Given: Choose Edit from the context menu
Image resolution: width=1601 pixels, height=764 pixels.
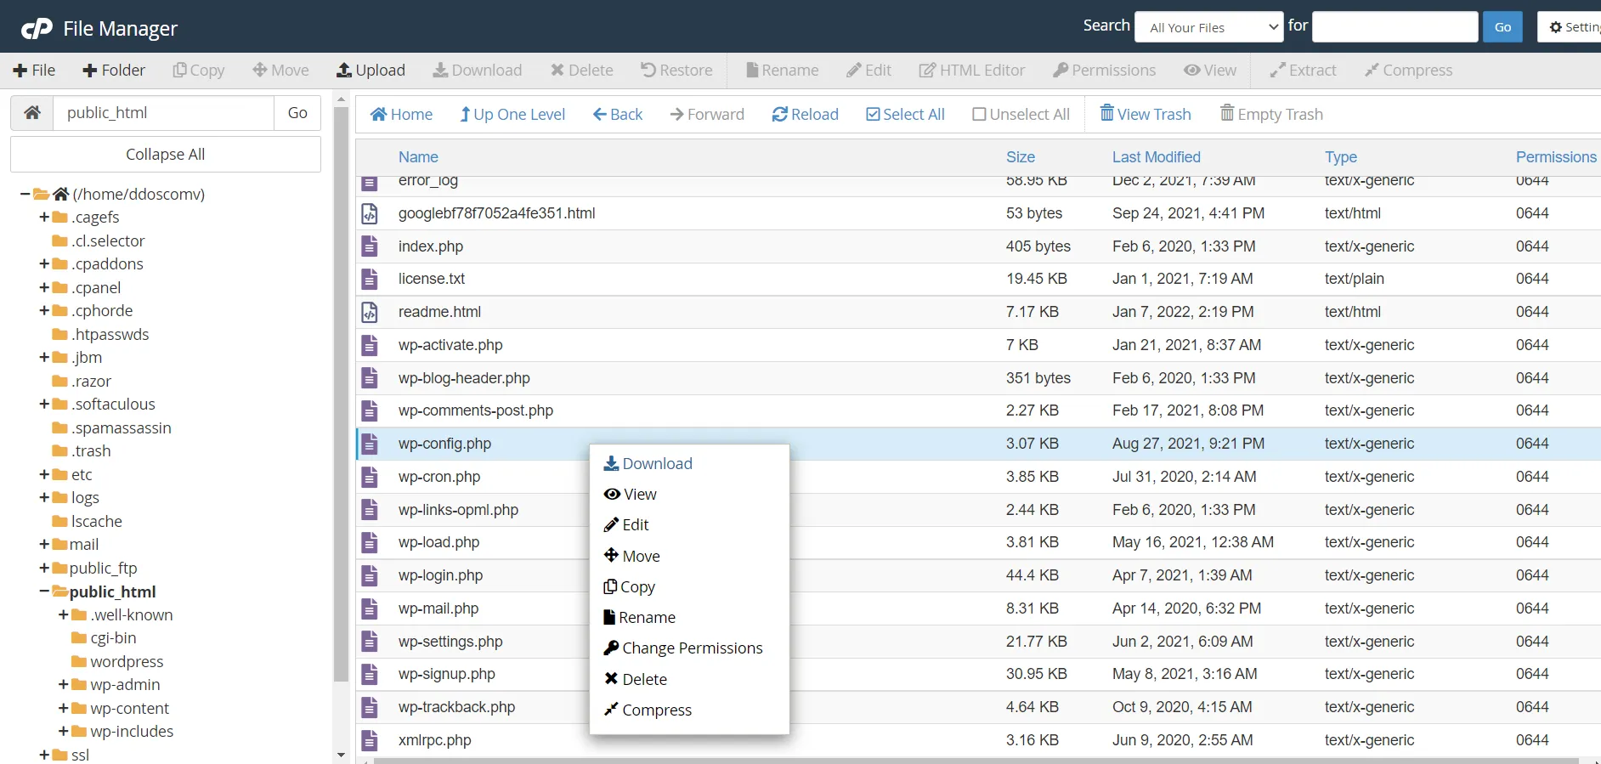Looking at the screenshot, I should (x=626, y=524).
